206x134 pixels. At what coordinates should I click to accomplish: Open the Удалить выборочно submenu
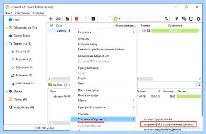tap(103, 119)
